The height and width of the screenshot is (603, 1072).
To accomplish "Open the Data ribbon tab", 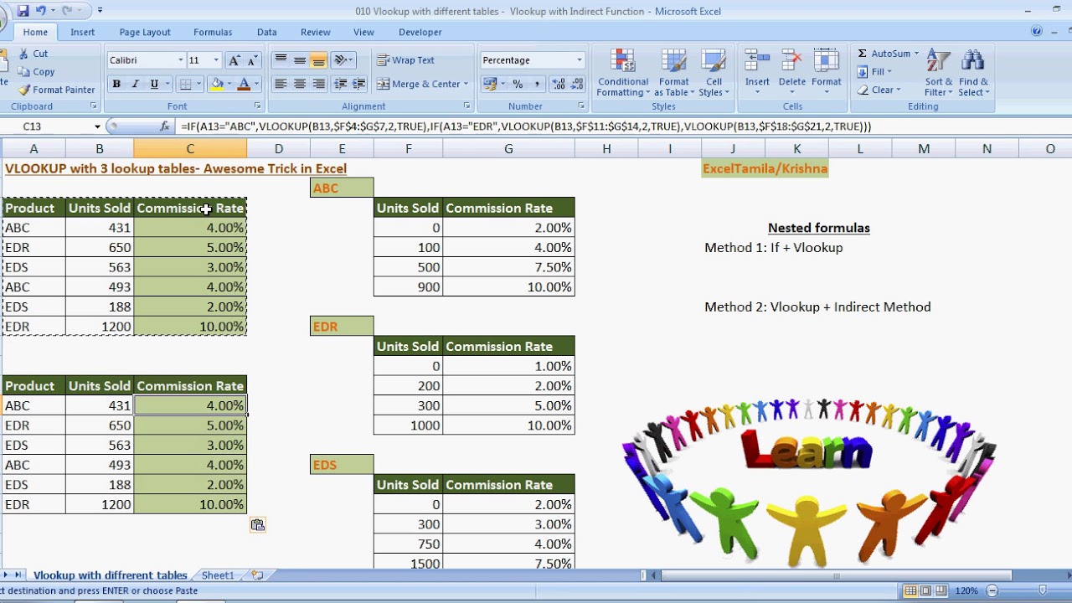I will (267, 32).
